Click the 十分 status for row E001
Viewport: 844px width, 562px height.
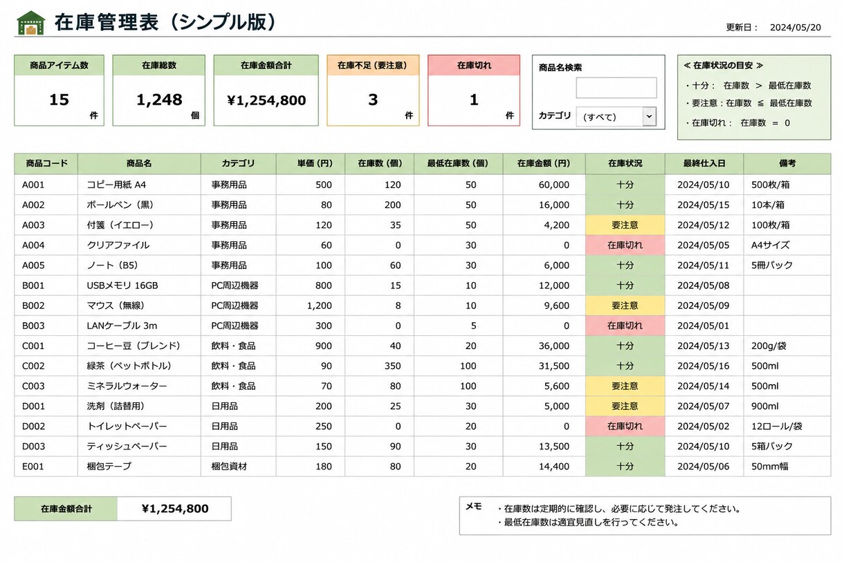point(625,467)
